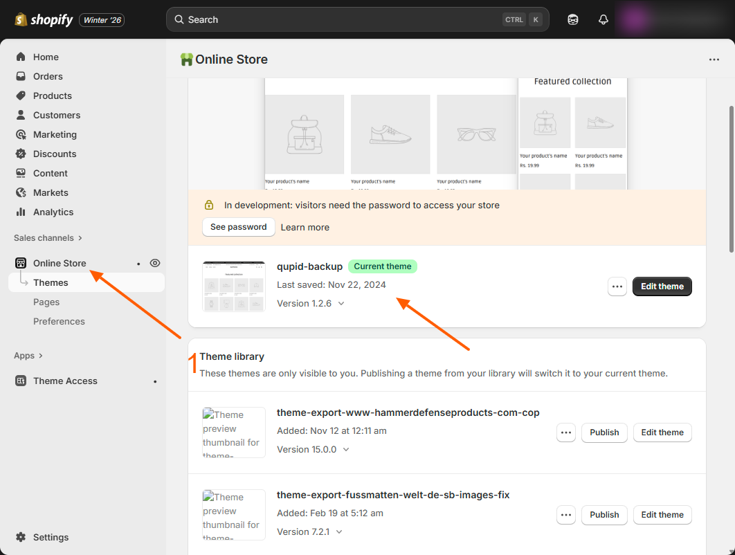Open Discounts in navigation
735x555 pixels.
point(55,154)
